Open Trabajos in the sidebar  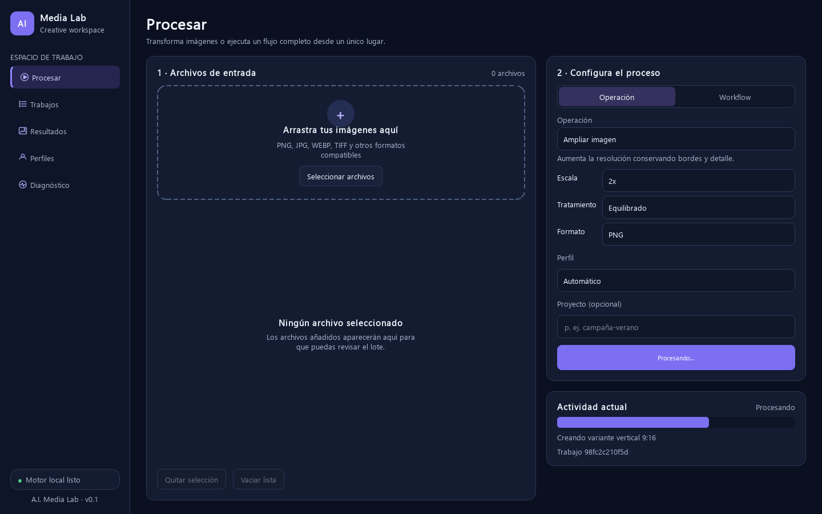point(65,104)
